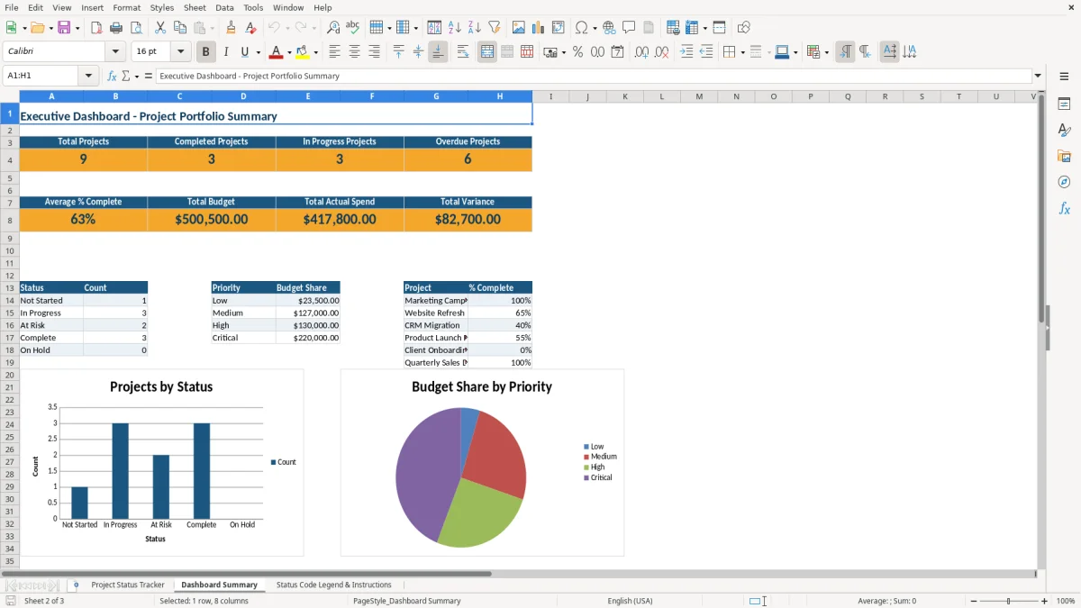Open Find & Replace with toolbar icon
The width and height of the screenshot is (1081, 608).
pyautogui.click(x=333, y=28)
